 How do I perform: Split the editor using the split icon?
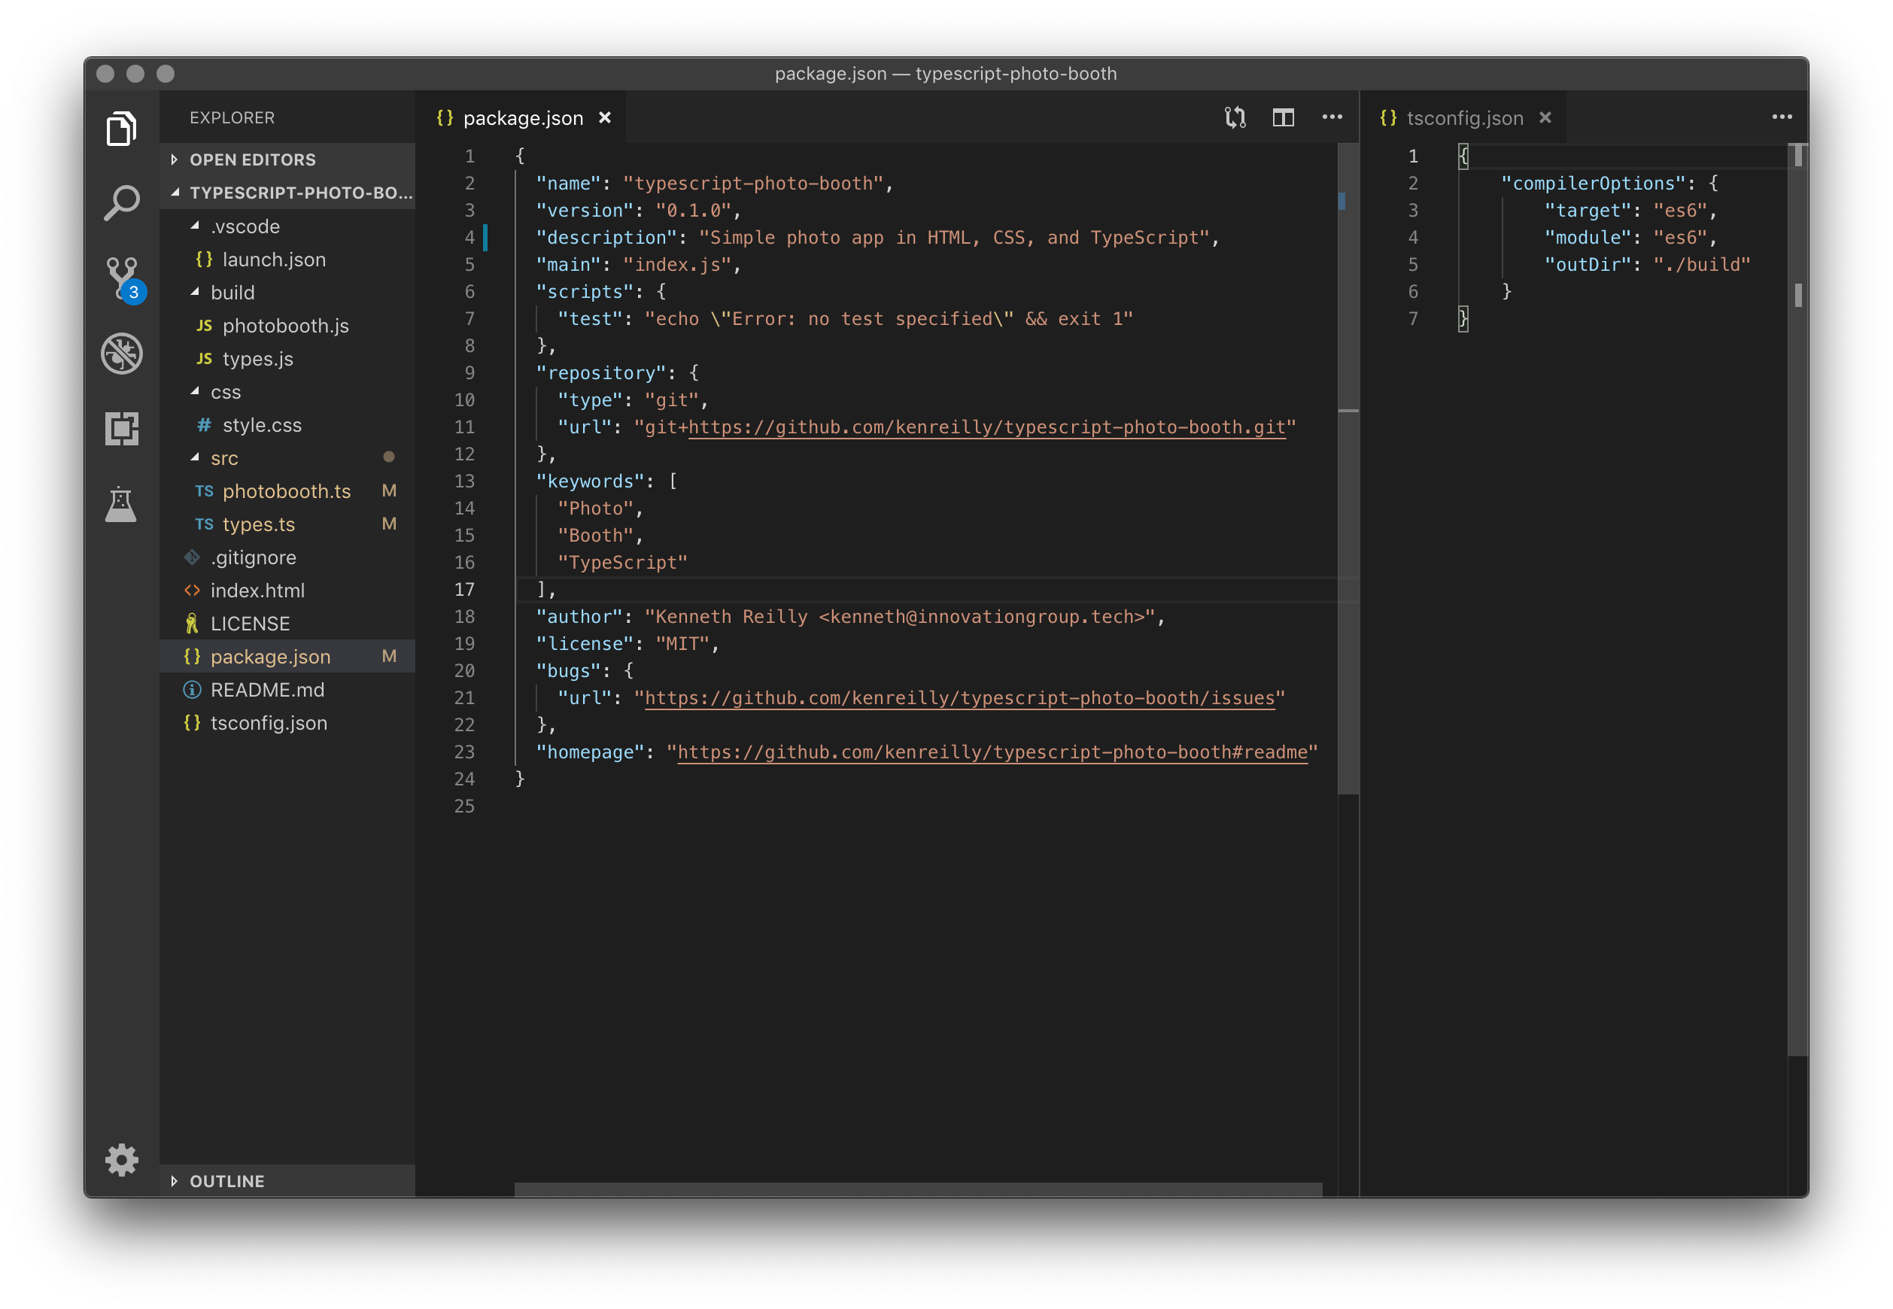tap(1283, 117)
